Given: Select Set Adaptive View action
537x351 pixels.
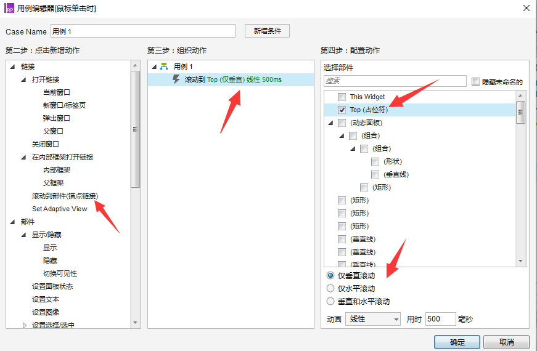Looking at the screenshot, I should [60, 209].
